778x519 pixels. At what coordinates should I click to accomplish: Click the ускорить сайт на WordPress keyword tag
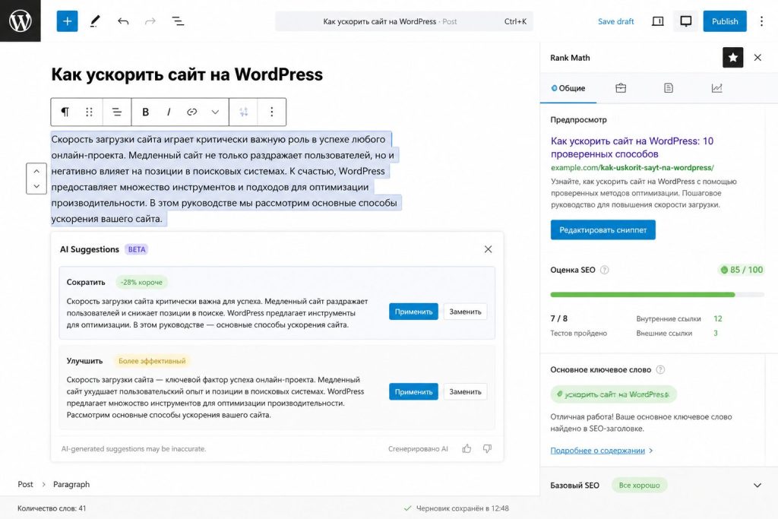pyautogui.click(x=613, y=394)
